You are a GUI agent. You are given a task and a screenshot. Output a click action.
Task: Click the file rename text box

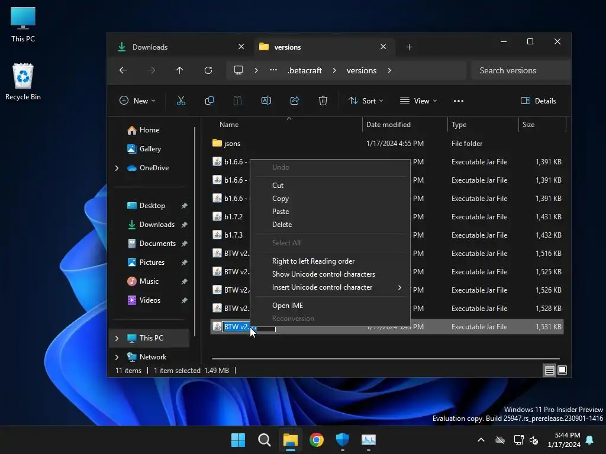pos(249,327)
